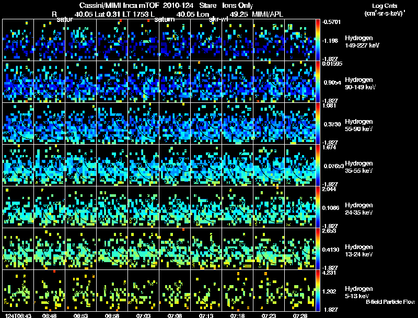Select the Hydrogen 35-55 keV row label
The image size is (418, 318).
click(361, 167)
